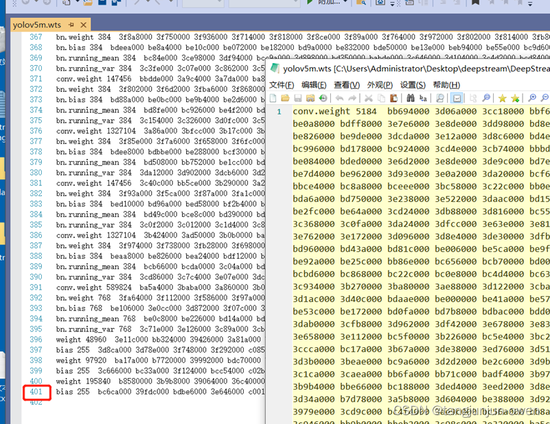
Task: Click the grayed icon right of word wrap
Action: [x=473, y=98]
